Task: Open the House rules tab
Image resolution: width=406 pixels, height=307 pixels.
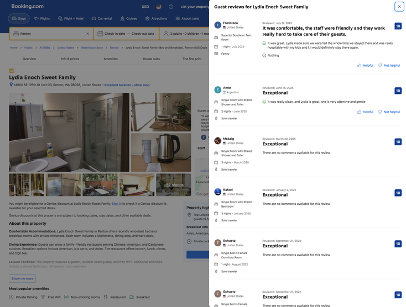Action: point(151,59)
